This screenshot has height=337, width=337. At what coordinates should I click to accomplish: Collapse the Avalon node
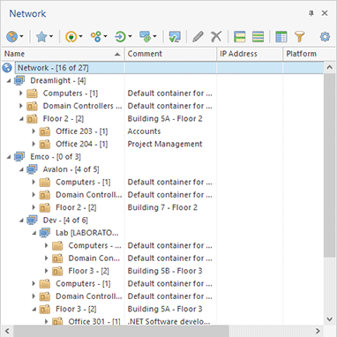pos(21,169)
